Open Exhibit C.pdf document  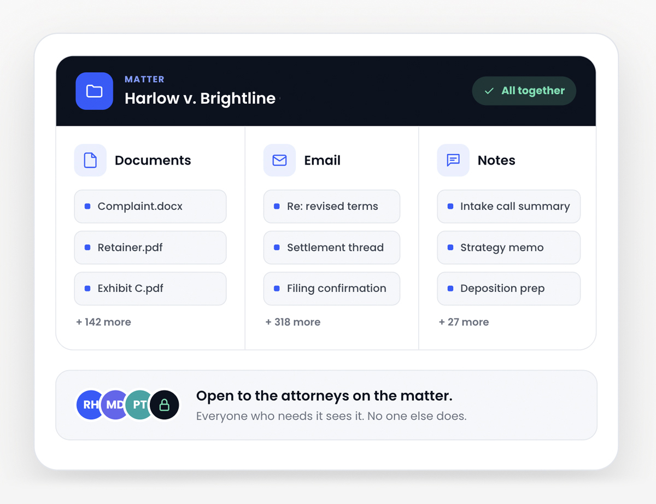tap(150, 289)
